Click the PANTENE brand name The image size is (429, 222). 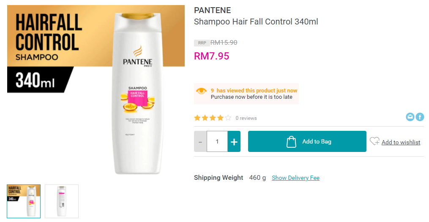point(212,11)
